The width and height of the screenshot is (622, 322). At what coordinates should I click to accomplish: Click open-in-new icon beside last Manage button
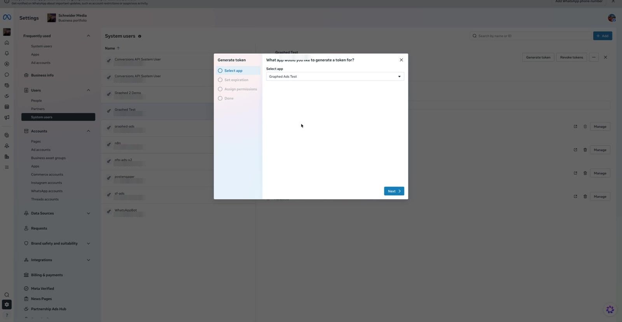tap(575, 197)
